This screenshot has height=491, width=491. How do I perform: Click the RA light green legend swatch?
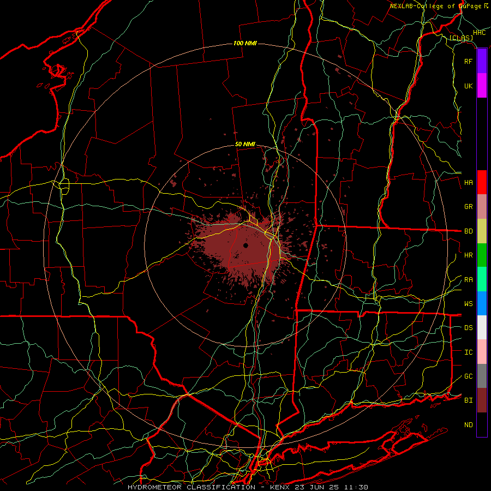[482, 279]
